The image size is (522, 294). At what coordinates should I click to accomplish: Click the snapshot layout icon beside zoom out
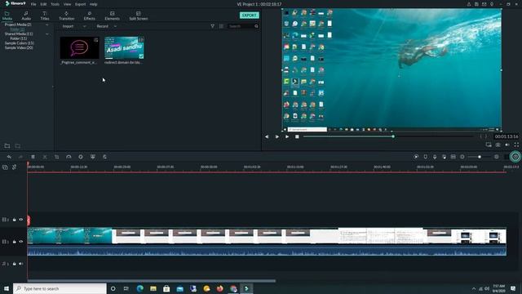(x=453, y=157)
